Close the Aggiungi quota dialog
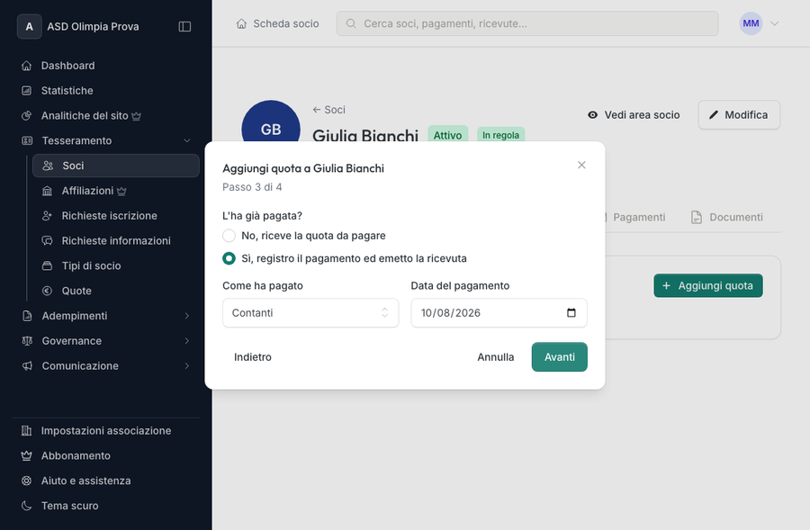 (581, 165)
